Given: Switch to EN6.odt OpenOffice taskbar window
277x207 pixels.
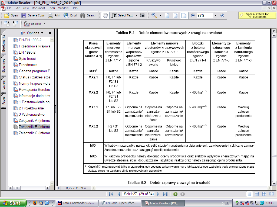Looking at the screenshot, I should pos(120,203).
